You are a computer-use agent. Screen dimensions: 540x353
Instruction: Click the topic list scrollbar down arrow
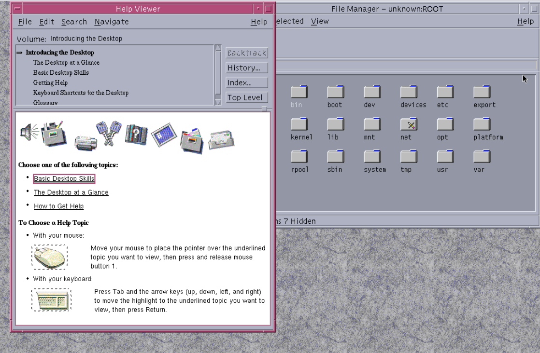coord(217,102)
